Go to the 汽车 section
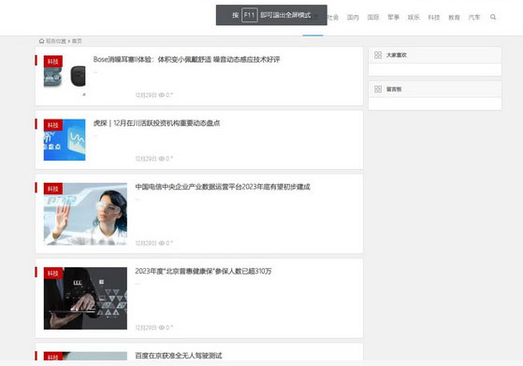 (x=474, y=18)
